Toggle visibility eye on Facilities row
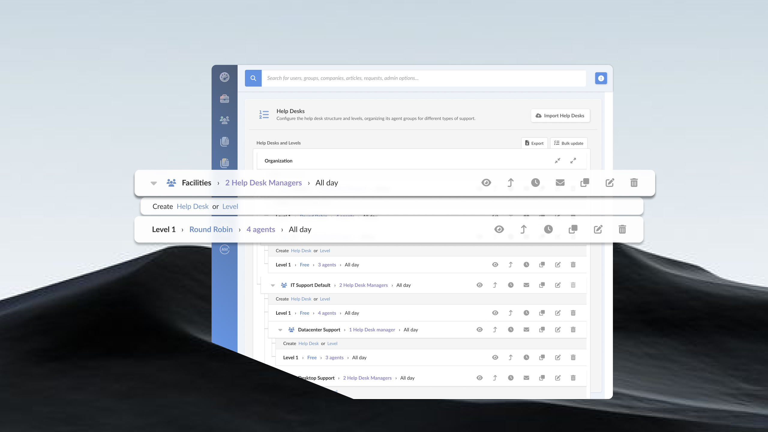The width and height of the screenshot is (768, 432). [486, 183]
